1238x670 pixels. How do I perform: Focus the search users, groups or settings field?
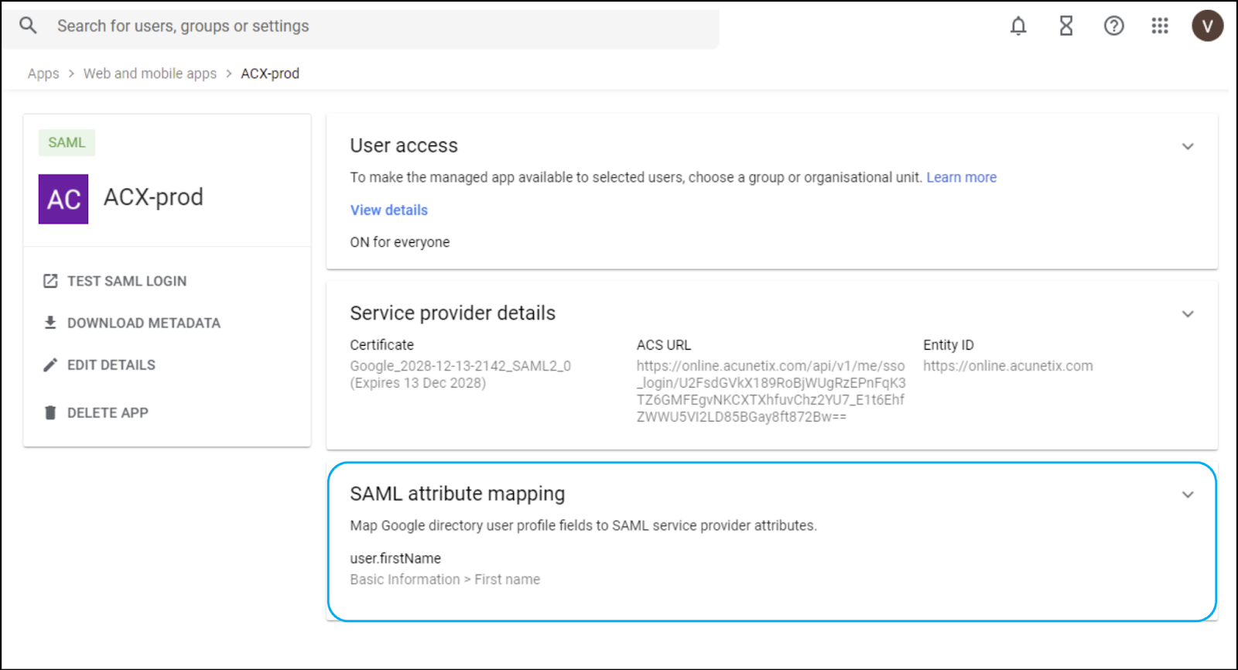point(361,26)
